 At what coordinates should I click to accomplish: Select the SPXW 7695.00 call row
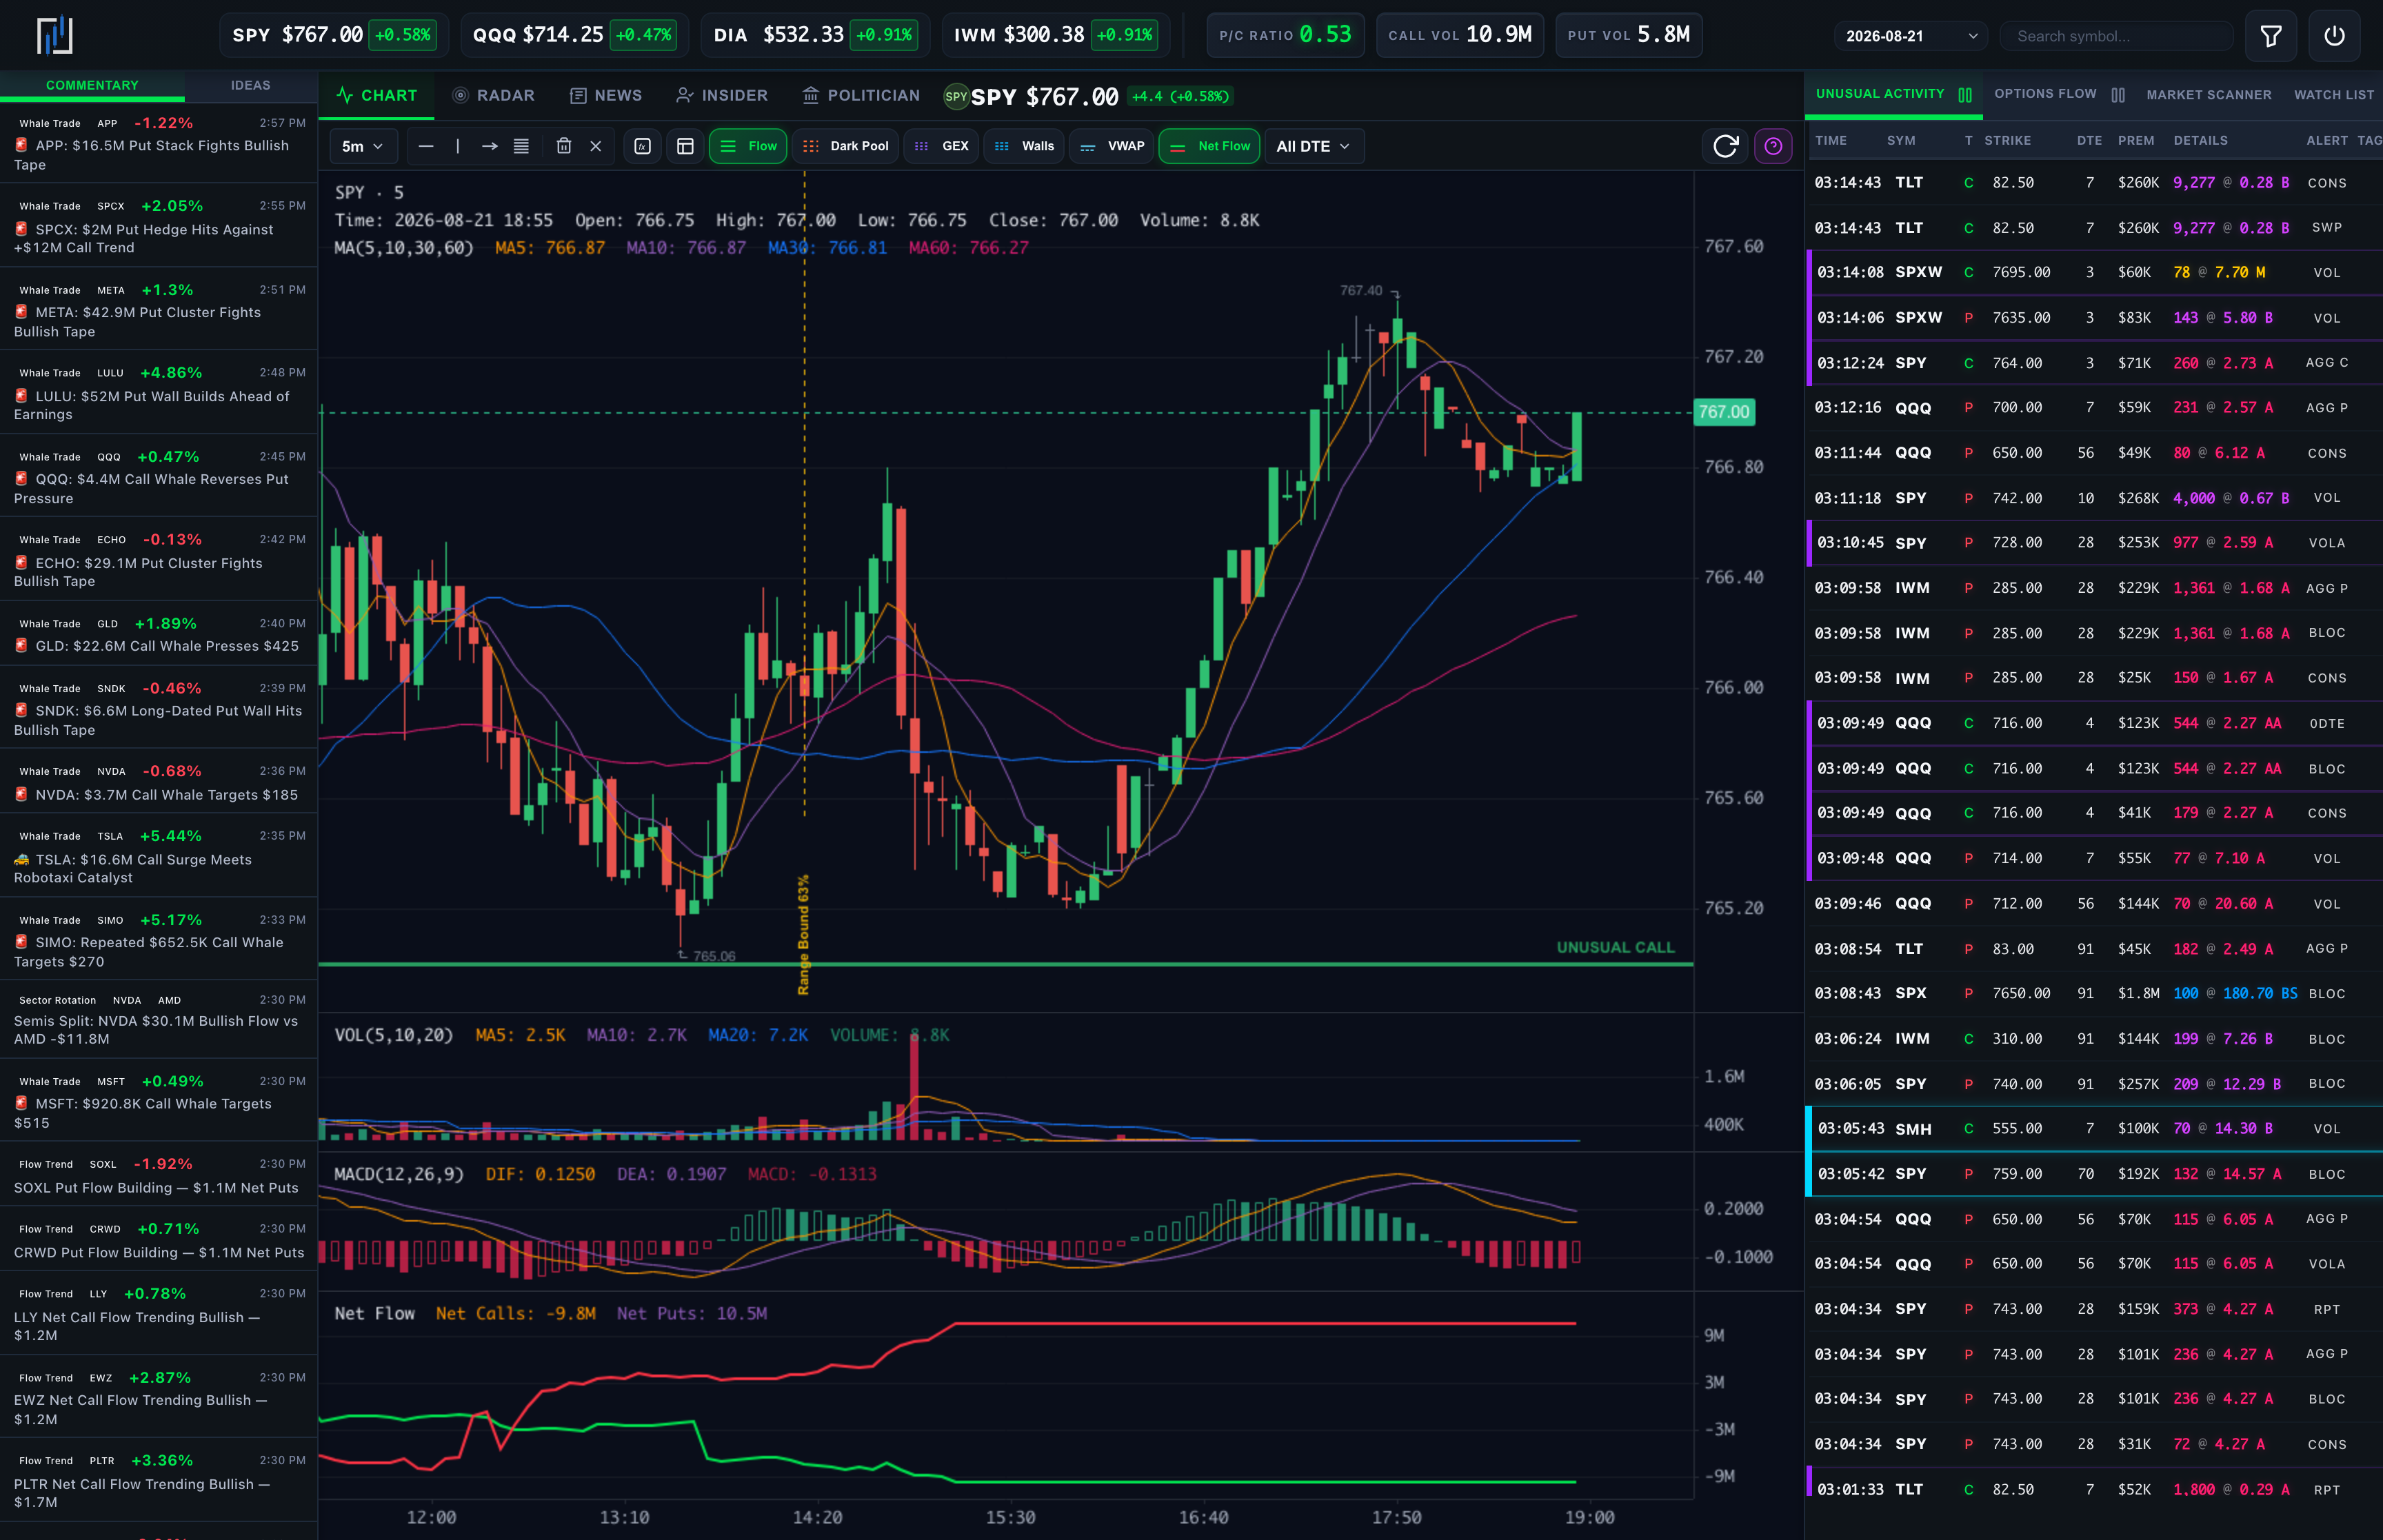[x=2095, y=272]
